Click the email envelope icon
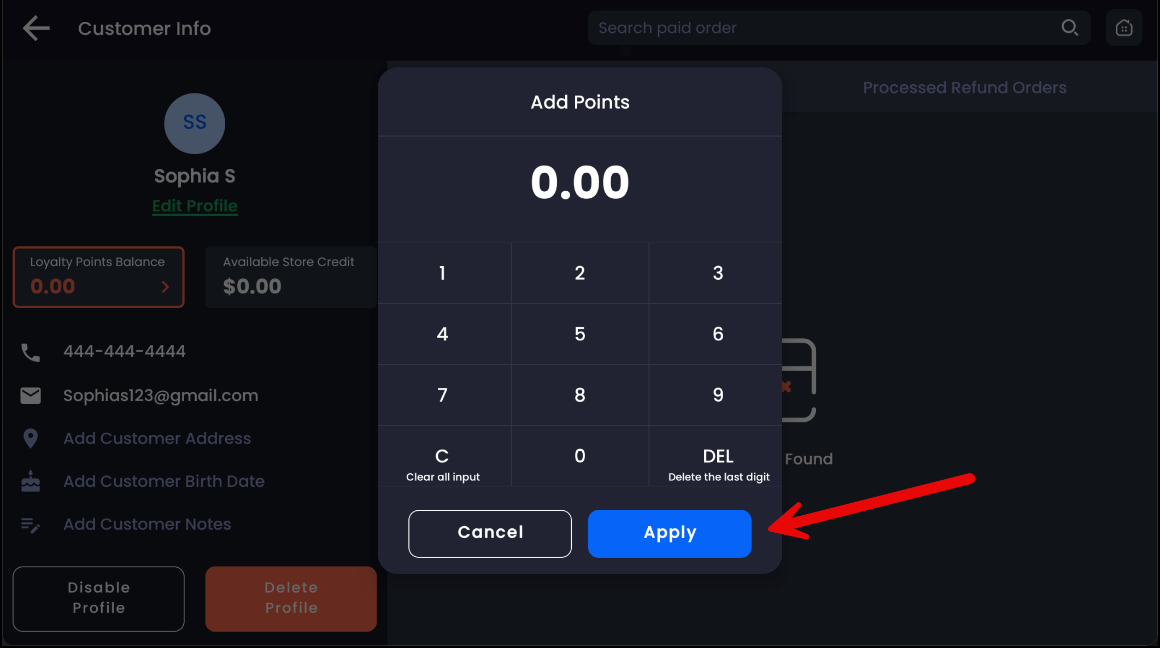The height and width of the screenshot is (648, 1160). [x=31, y=396]
